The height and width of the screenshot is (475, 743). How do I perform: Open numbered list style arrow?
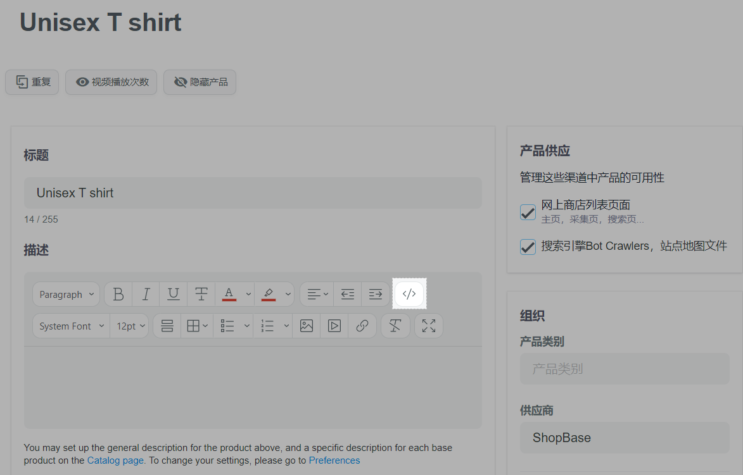[x=286, y=326]
